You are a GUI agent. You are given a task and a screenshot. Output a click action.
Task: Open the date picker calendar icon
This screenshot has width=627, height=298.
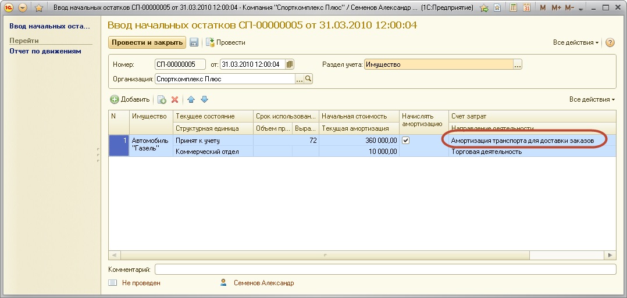coord(290,64)
